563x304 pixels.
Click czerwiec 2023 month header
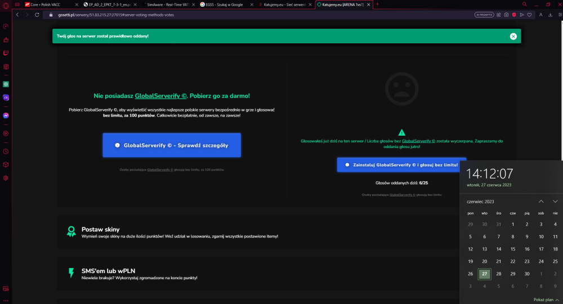pos(480,202)
